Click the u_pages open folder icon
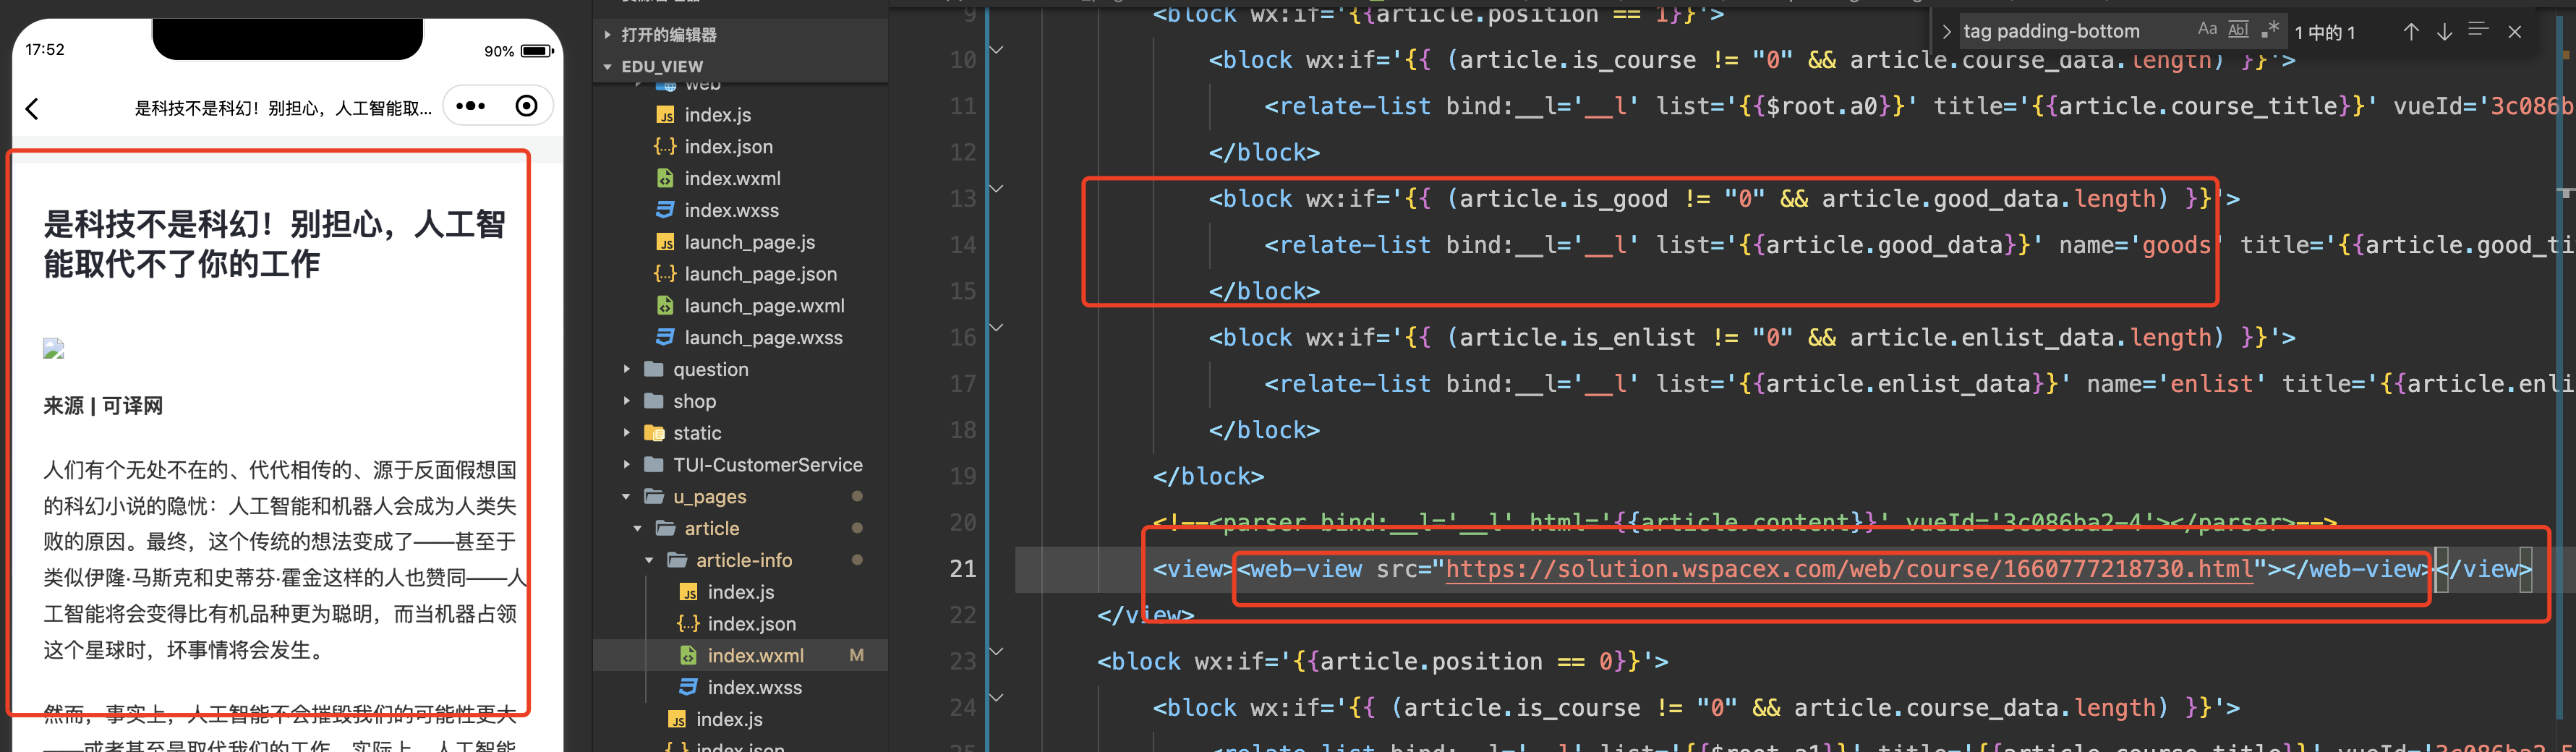 (x=655, y=497)
